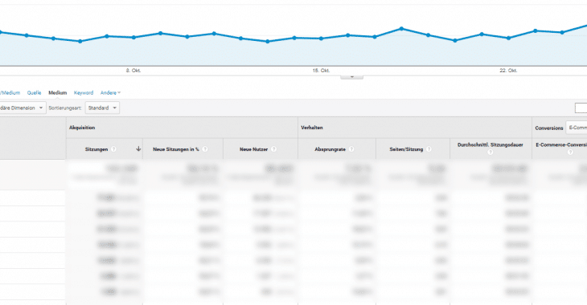Click the table search field at right

tap(581, 108)
